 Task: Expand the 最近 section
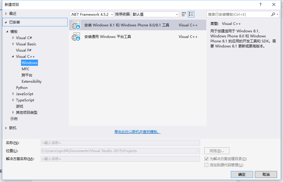tap(6, 14)
